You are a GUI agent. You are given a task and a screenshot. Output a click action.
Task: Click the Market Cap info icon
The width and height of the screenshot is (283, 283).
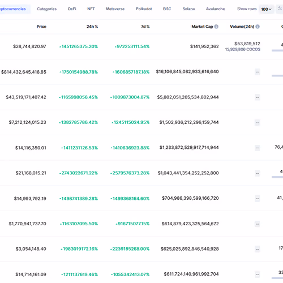pyautogui.click(x=216, y=27)
